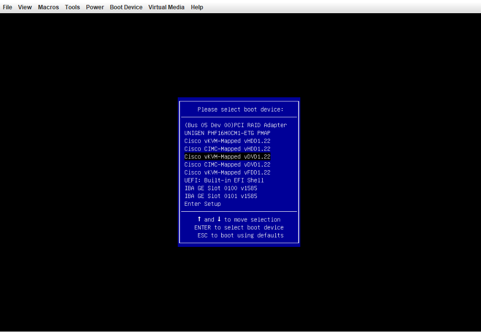Click the 'Please select boot device:' title
Viewport: 481px width, 332px height.
coord(240,110)
